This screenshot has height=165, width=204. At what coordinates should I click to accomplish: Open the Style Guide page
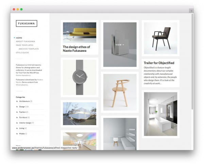[x=22, y=52]
